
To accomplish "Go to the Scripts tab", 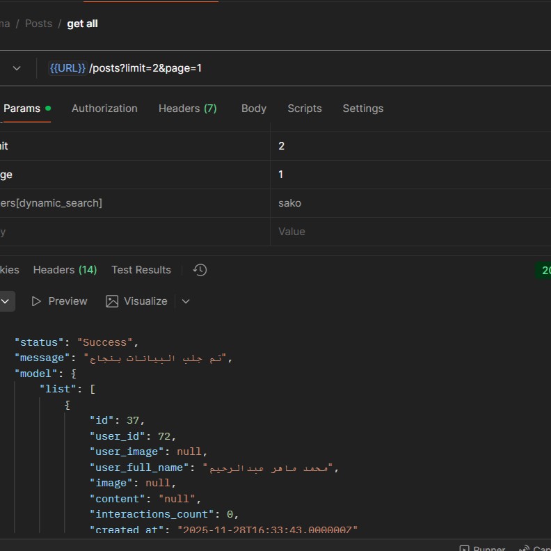I will coord(304,109).
